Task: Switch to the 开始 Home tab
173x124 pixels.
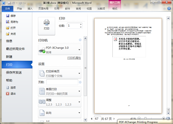Action: click(19, 9)
